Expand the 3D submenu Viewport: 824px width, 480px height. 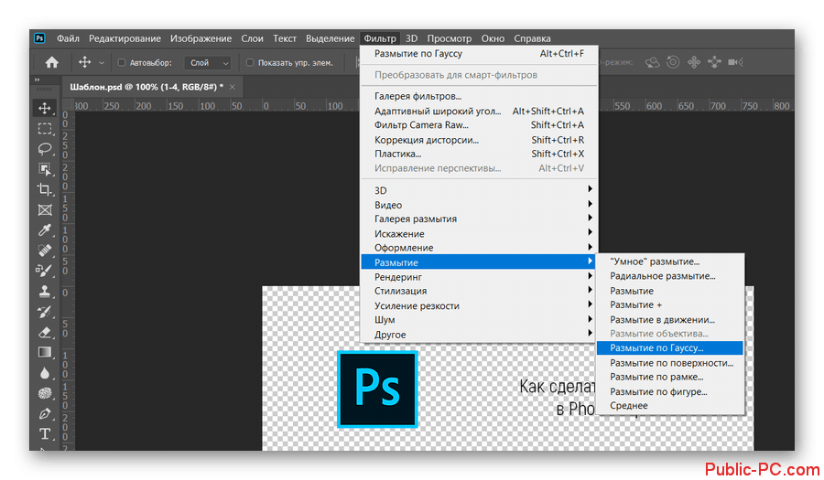click(479, 190)
